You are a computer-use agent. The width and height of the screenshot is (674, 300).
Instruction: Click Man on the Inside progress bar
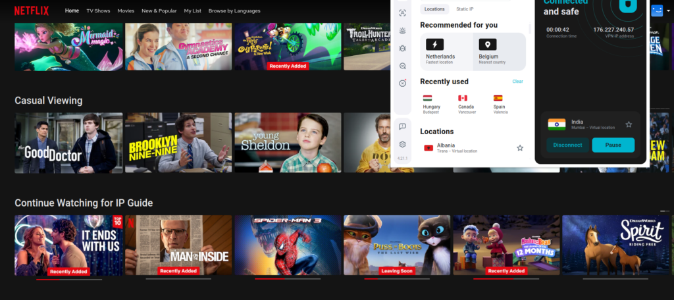pos(178,280)
